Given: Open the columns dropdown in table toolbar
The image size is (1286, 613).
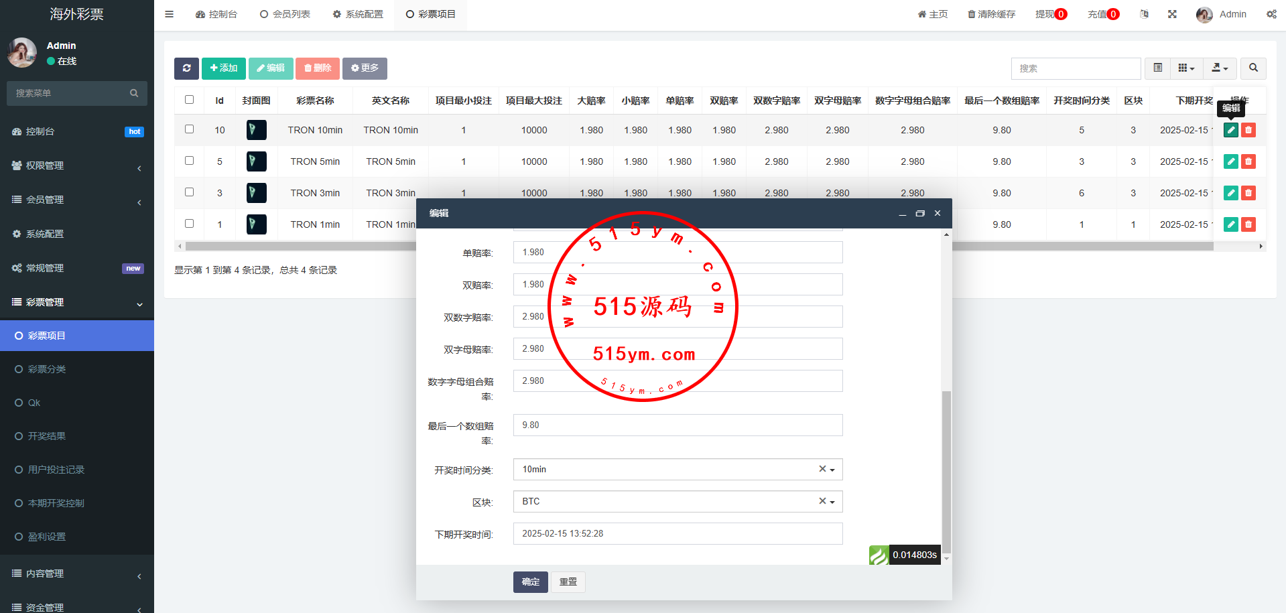Looking at the screenshot, I should 1186,68.
